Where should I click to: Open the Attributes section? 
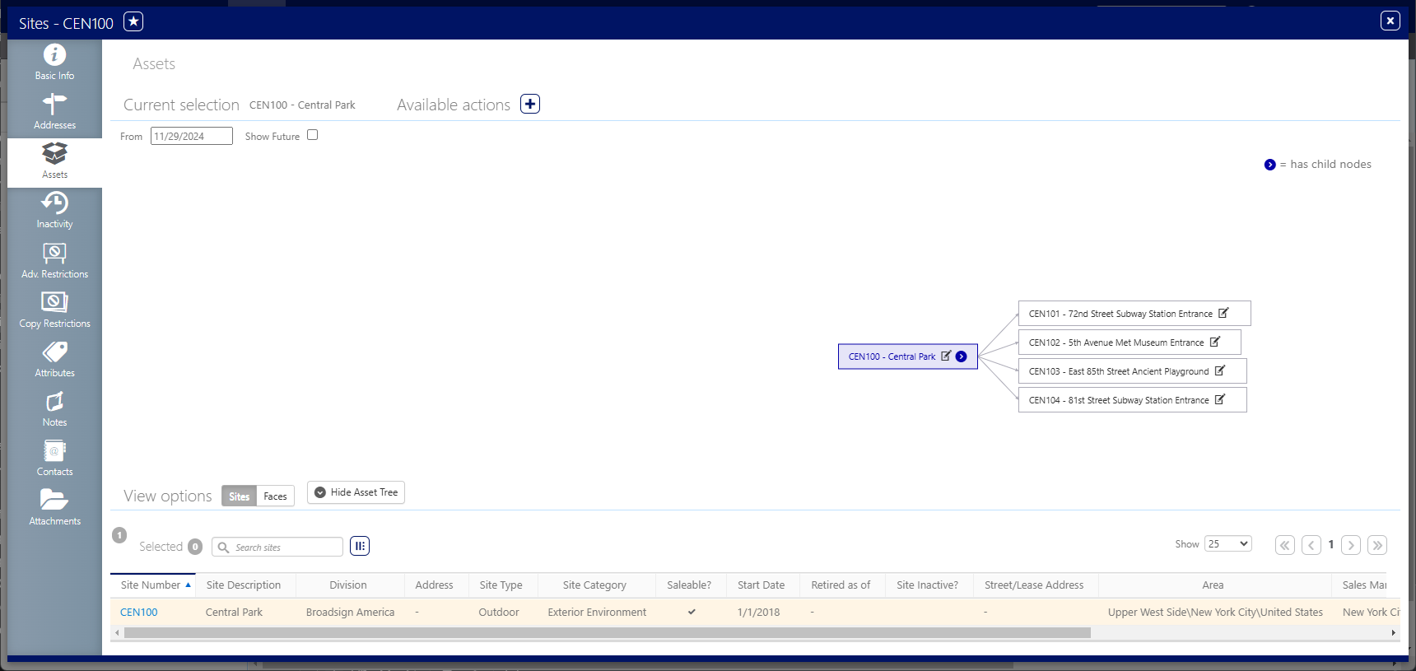pyautogui.click(x=54, y=361)
